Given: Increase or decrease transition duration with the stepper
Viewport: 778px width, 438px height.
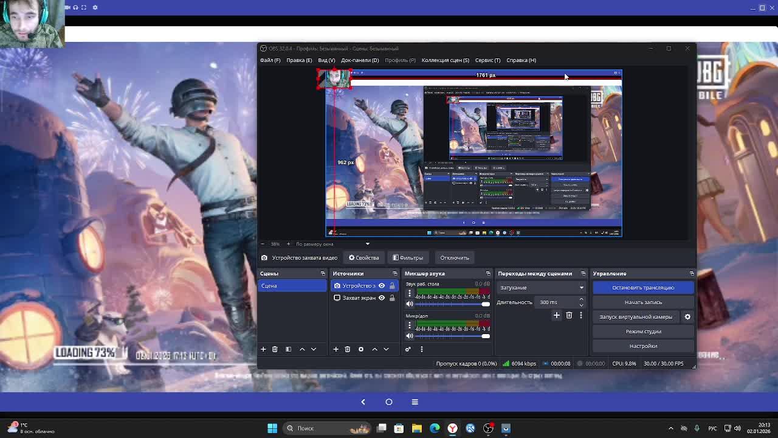Looking at the screenshot, I should 581,302.
